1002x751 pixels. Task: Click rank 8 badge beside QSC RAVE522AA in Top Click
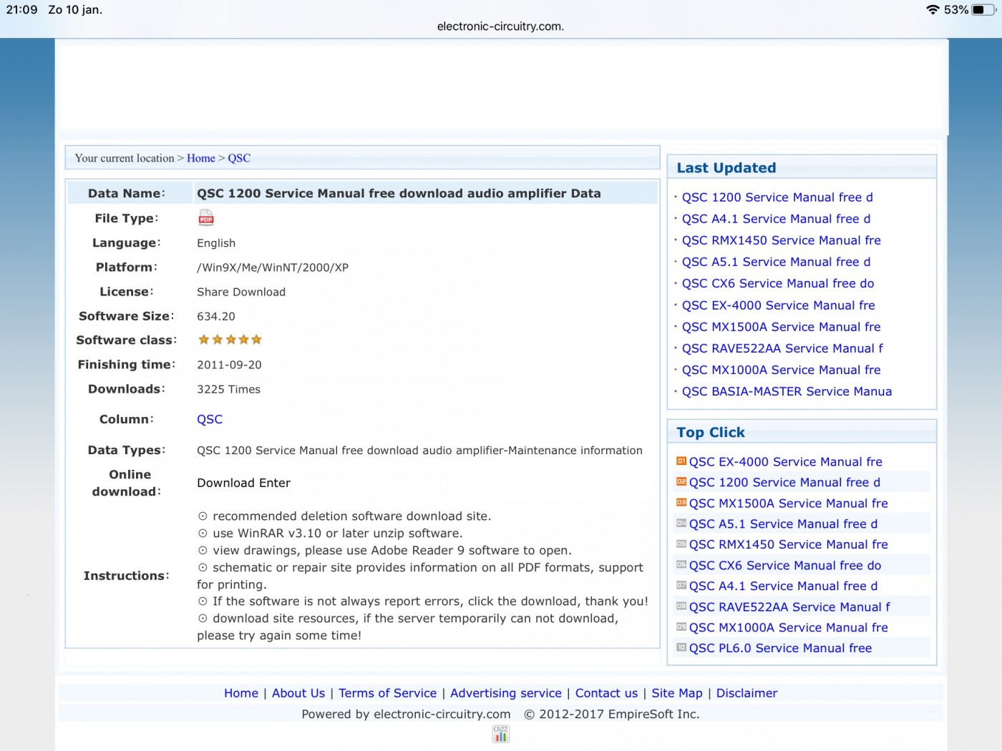tap(681, 607)
